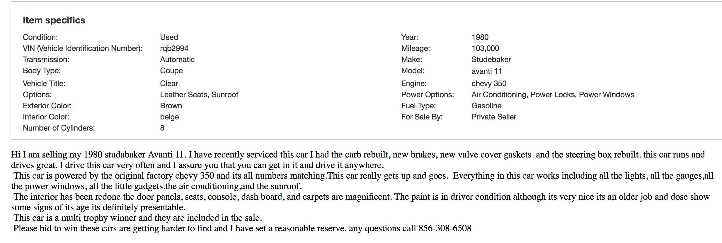The image size is (722, 243).
Task: Click the Coupe body type value
Action: [x=171, y=71]
